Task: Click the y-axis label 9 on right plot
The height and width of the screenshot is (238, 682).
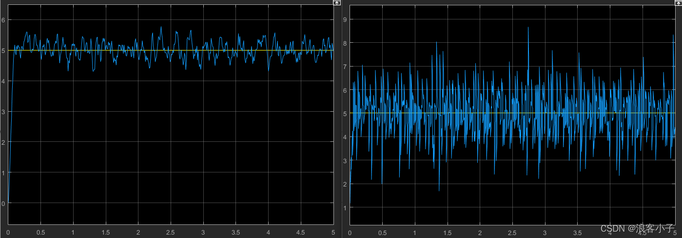Action: click(x=345, y=20)
